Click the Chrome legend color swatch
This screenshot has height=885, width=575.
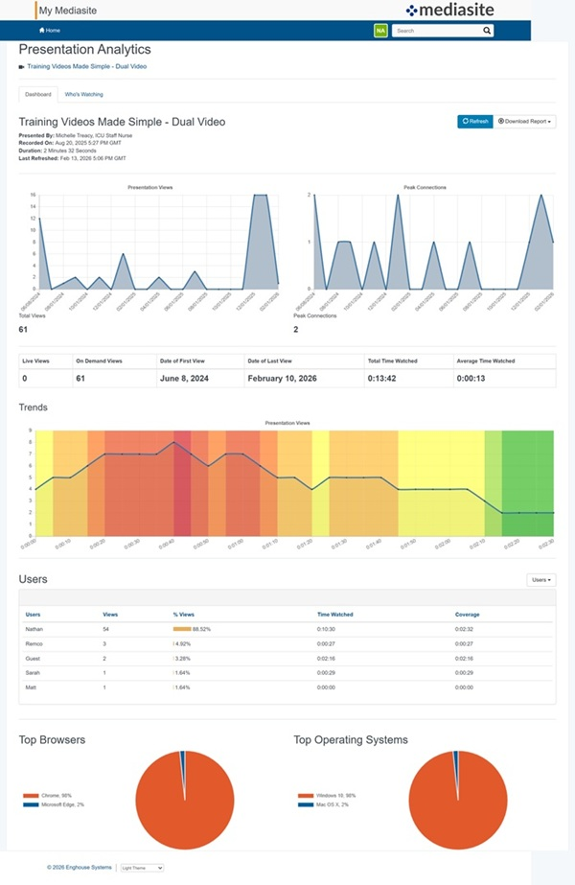[x=28, y=795]
